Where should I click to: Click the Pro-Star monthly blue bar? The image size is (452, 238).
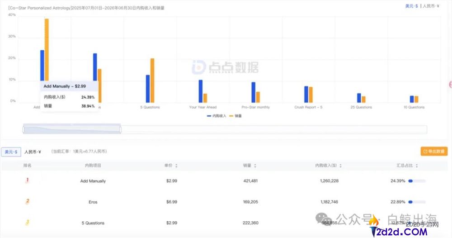tap(254, 92)
